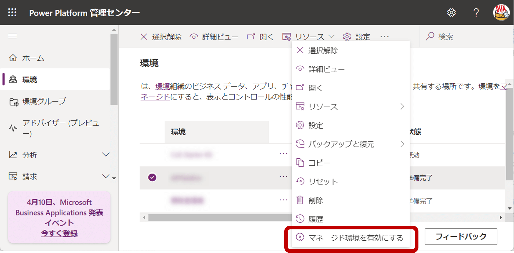Toggle the hamburger navigation menu
This screenshot has width=514, height=253.
pyautogui.click(x=13, y=36)
